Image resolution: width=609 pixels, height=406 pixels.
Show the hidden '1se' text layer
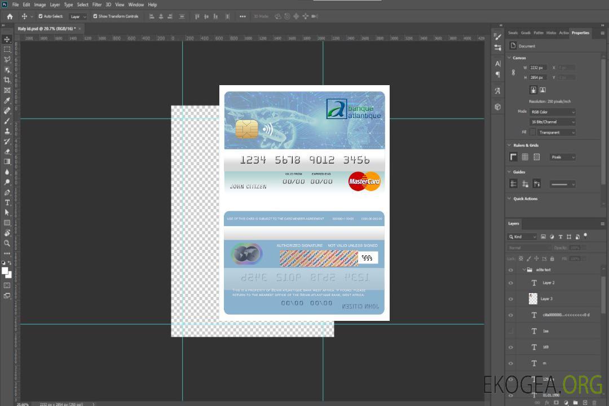click(511, 331)
